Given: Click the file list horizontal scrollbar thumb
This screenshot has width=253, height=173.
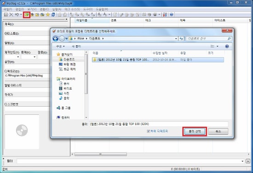Looking at the screenshot, I should (x=101, y=154).
